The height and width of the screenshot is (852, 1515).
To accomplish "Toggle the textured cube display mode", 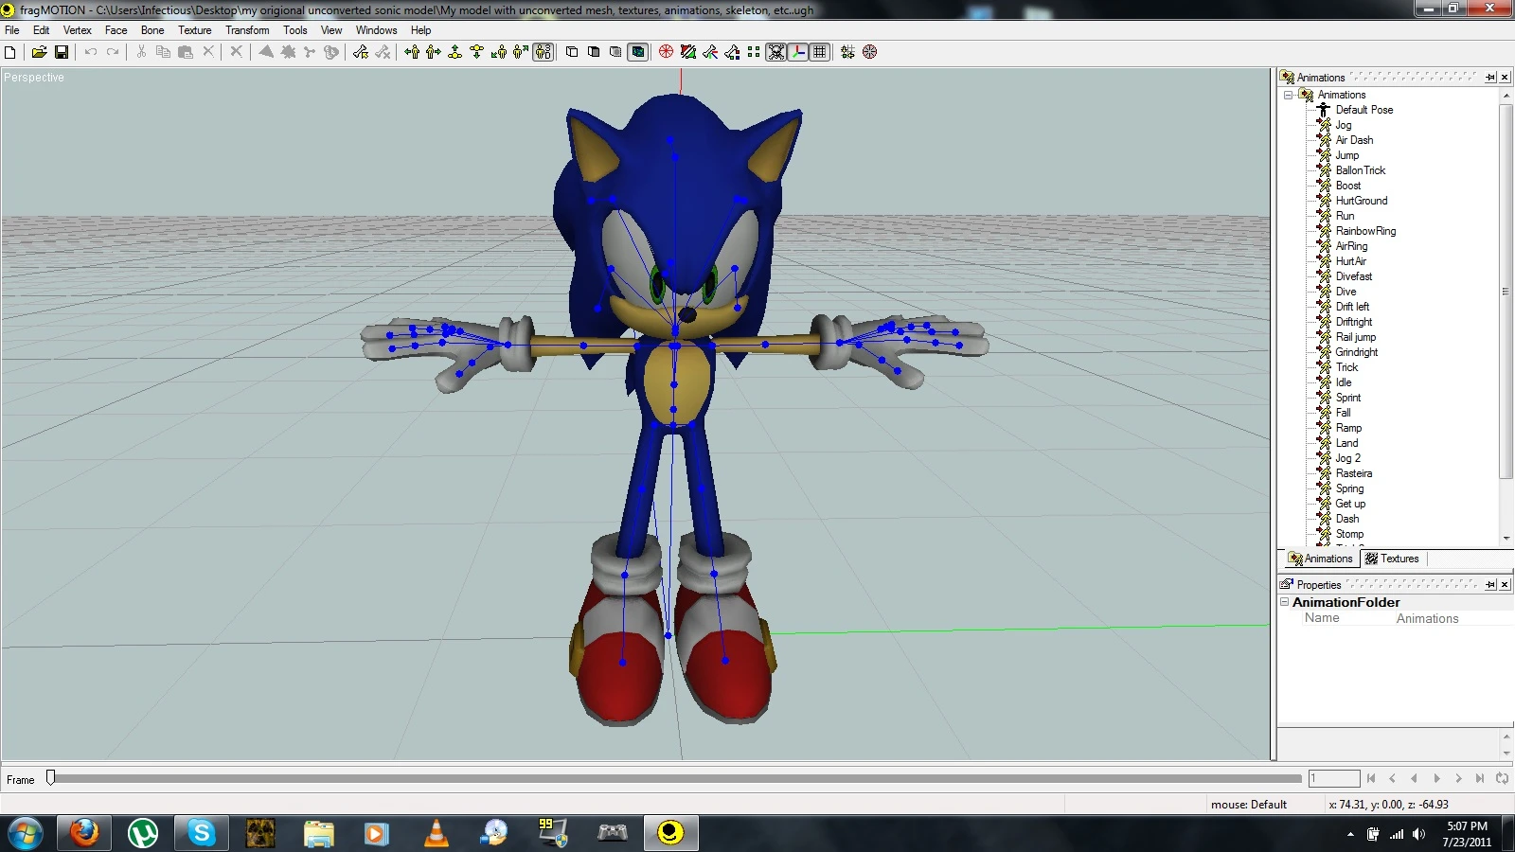I will pyautogui.click(x=638, y=52).
